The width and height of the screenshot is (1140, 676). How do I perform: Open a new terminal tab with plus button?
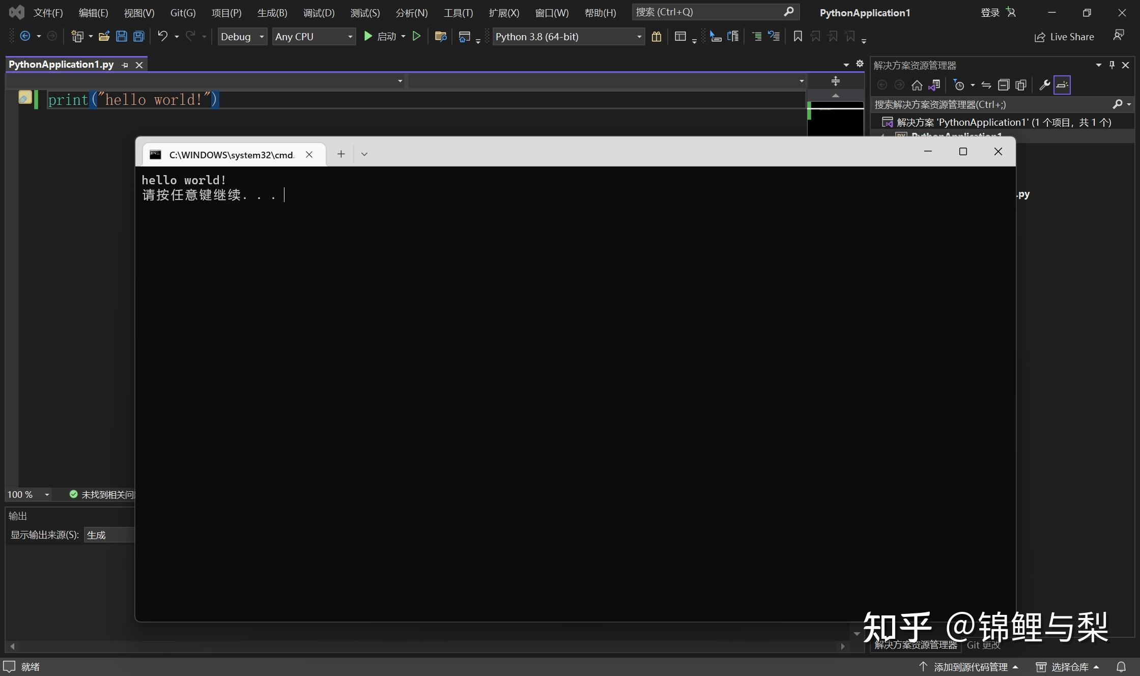(x=340, y=154)
